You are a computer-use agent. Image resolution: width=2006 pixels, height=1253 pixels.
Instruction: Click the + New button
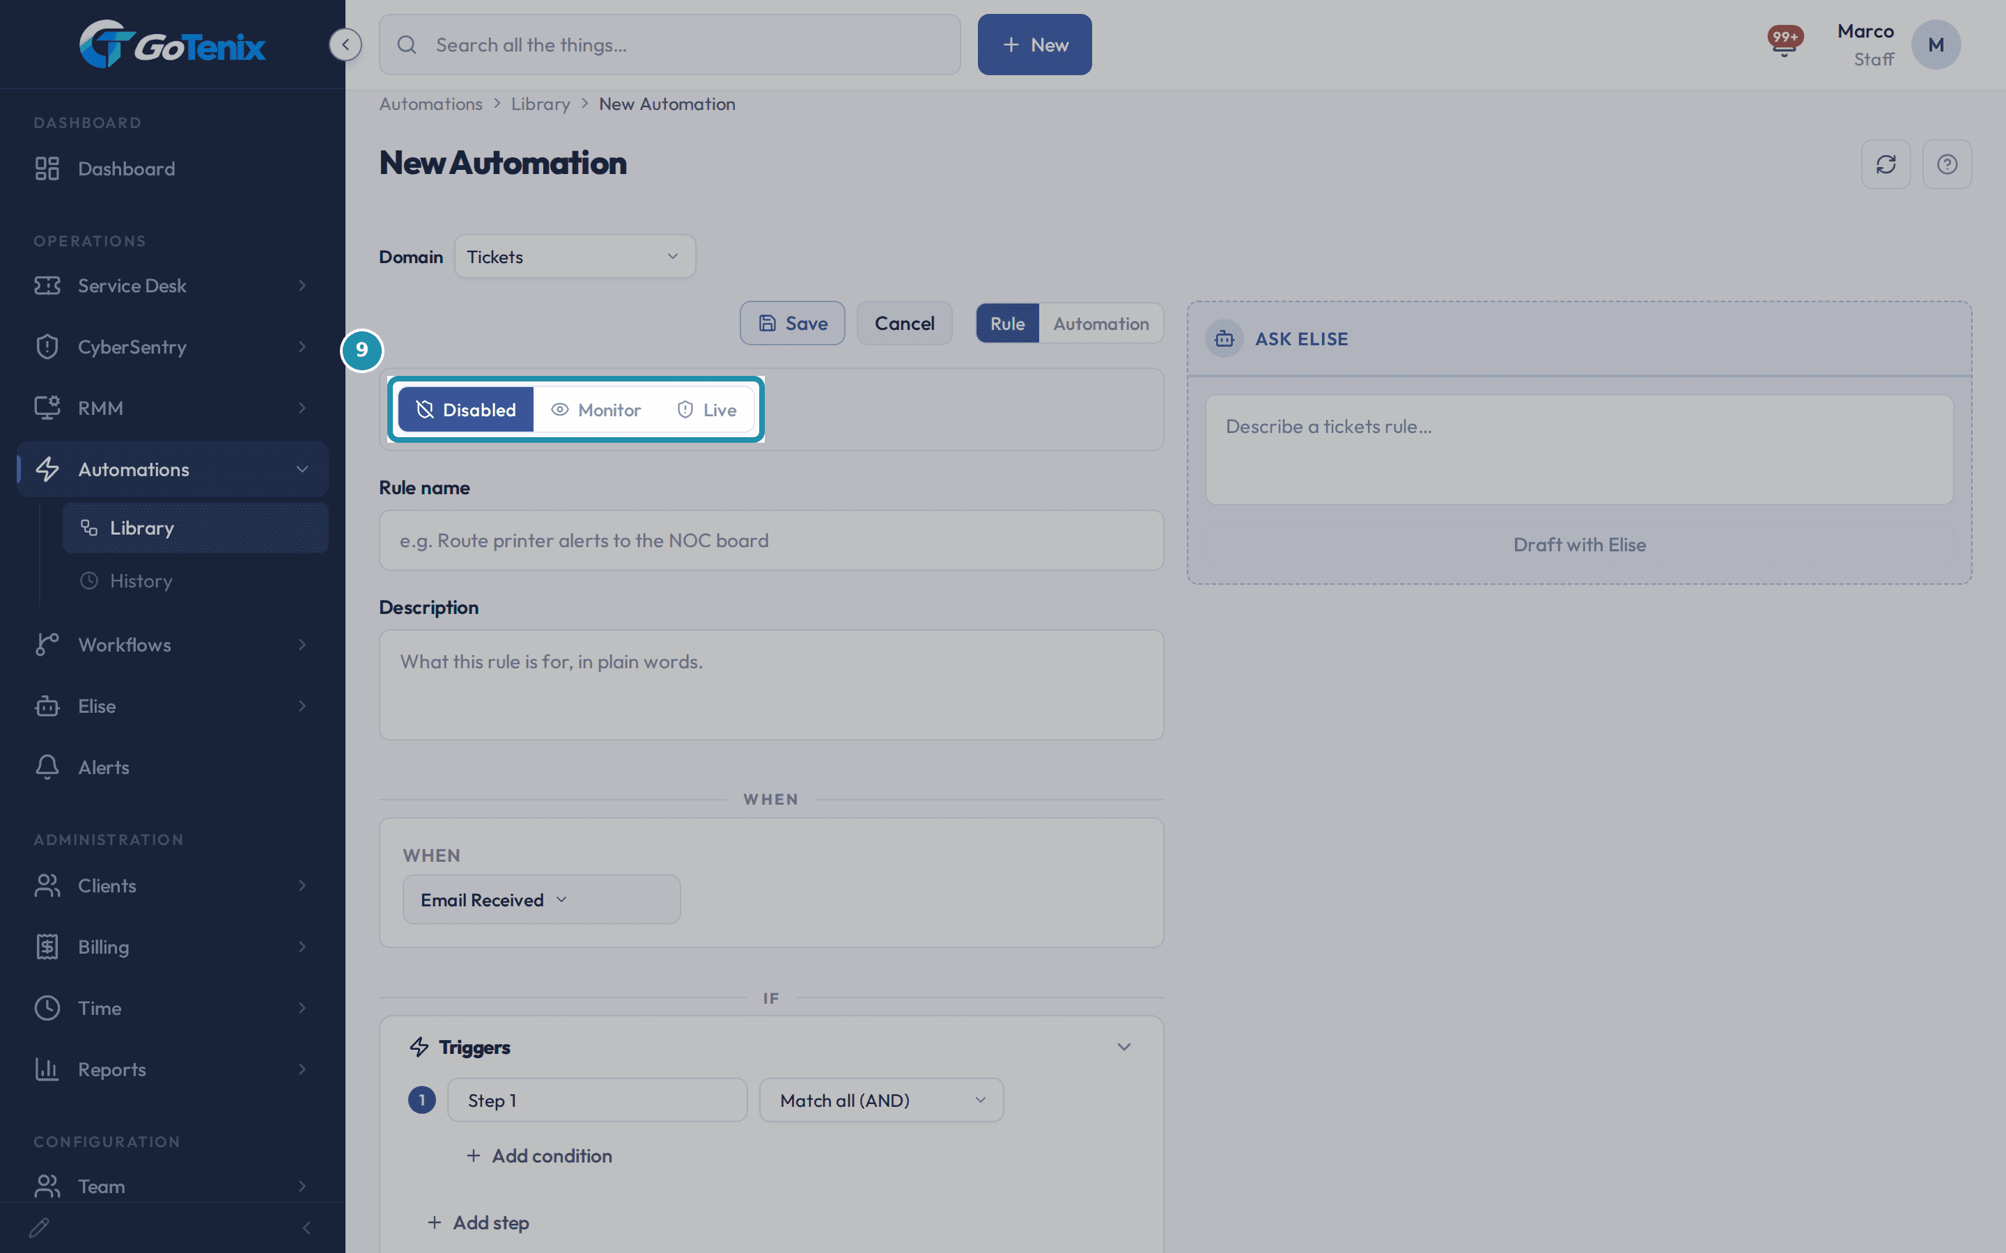pyautogui.click(x=1034, y=45)
